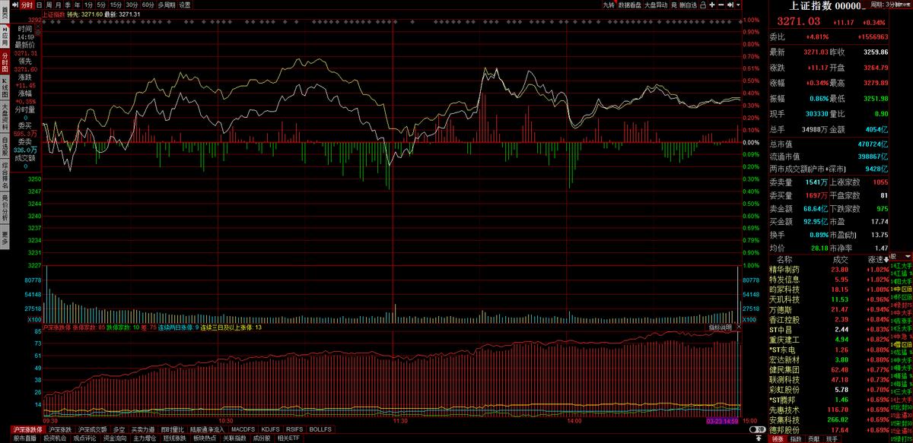The image size is (913, 443).
Task: Toggle the lock icon in top toolbar
Action: (x=702, y=5)
